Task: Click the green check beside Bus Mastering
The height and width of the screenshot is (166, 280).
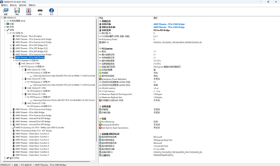Action: 100,122
